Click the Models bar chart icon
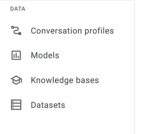The width and height of the screenshot is (145, 134). click(x=16, y=55)
